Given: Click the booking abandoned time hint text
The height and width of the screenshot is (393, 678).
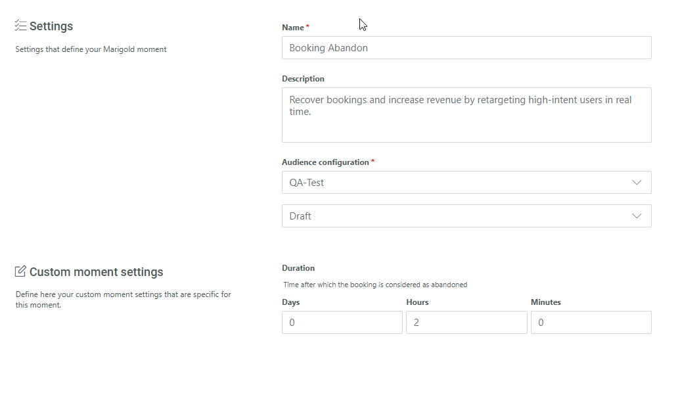Looking at the screenshot, I should pyautogui.click(x=375, y=285).
